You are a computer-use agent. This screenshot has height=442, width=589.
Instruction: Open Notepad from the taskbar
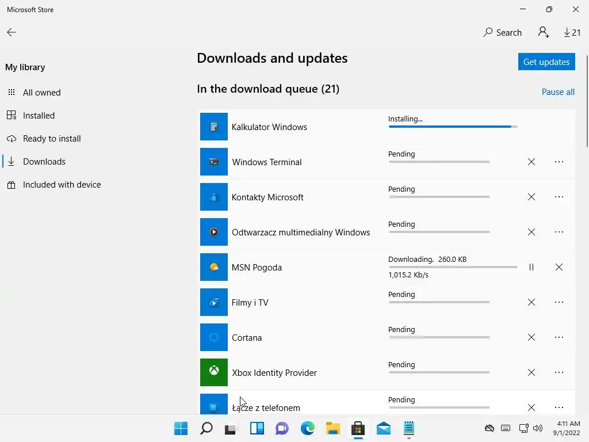coord(409,428)
